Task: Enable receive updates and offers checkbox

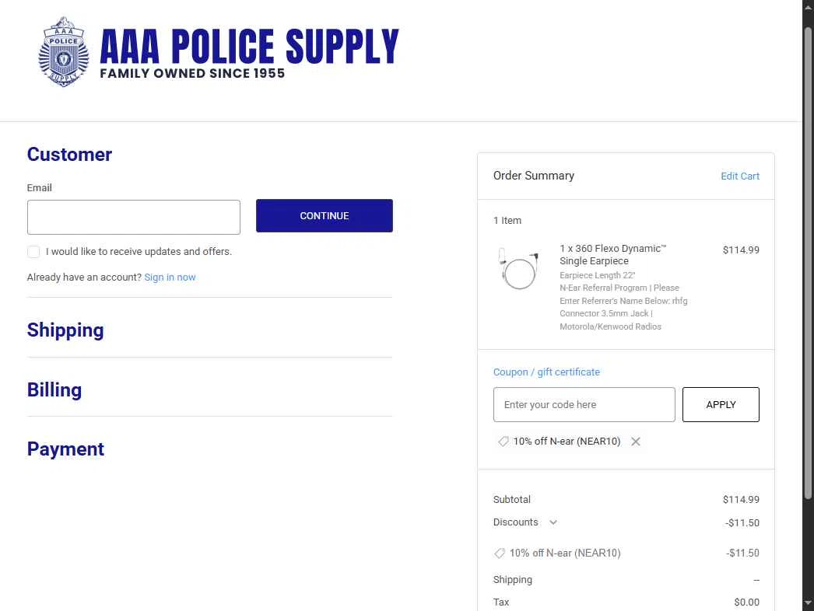Action: [33, 252]
